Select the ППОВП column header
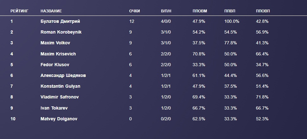Viewport: 307px width, 139px height. pyautogui.click(x=263, y=11)
